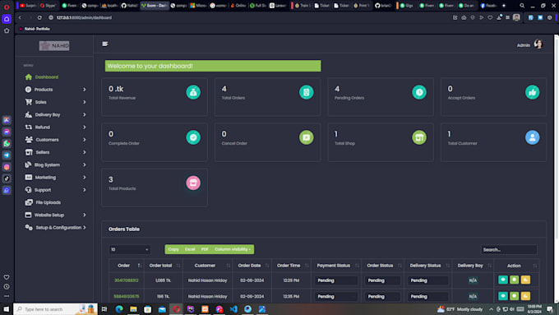The height and width of the screenshot is (315, 559).
Task: Click the PDF export button
Action: [x=205, y=249]
